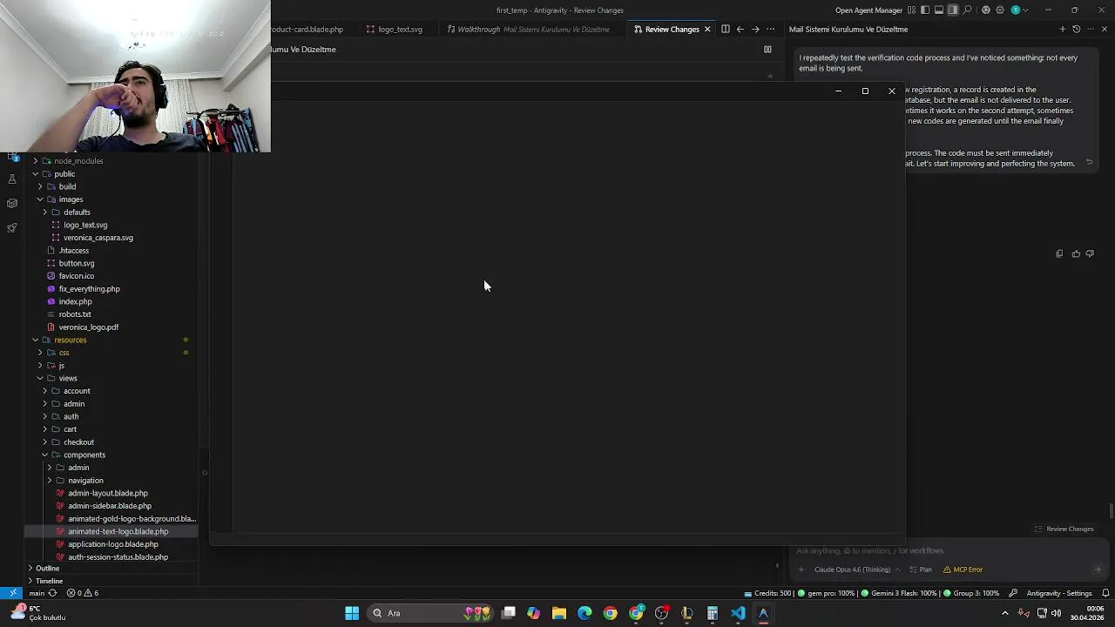
Task: Copy the agent response
Action: [x=1059, y=254]
